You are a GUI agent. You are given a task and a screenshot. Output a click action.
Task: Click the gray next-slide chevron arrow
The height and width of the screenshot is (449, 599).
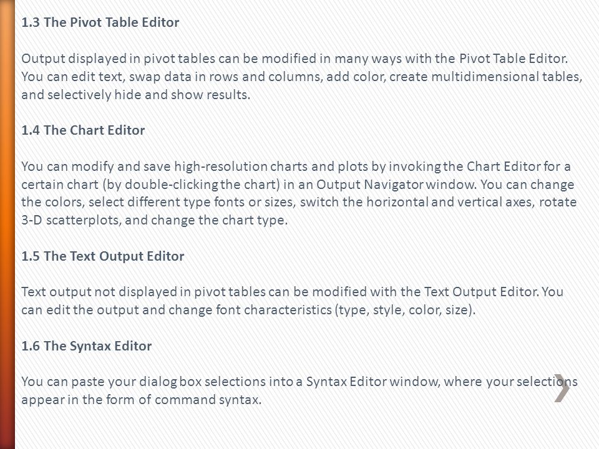tap(562, 388)
